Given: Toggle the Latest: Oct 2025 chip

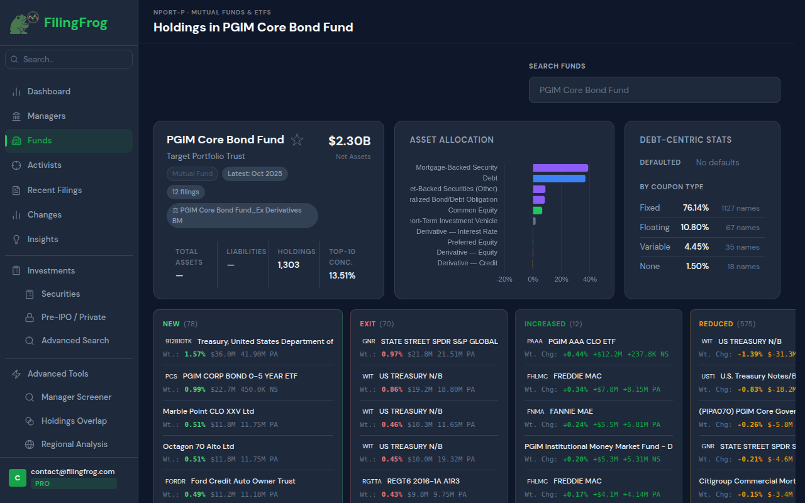Looking at the screenshot, I should 254,174.
